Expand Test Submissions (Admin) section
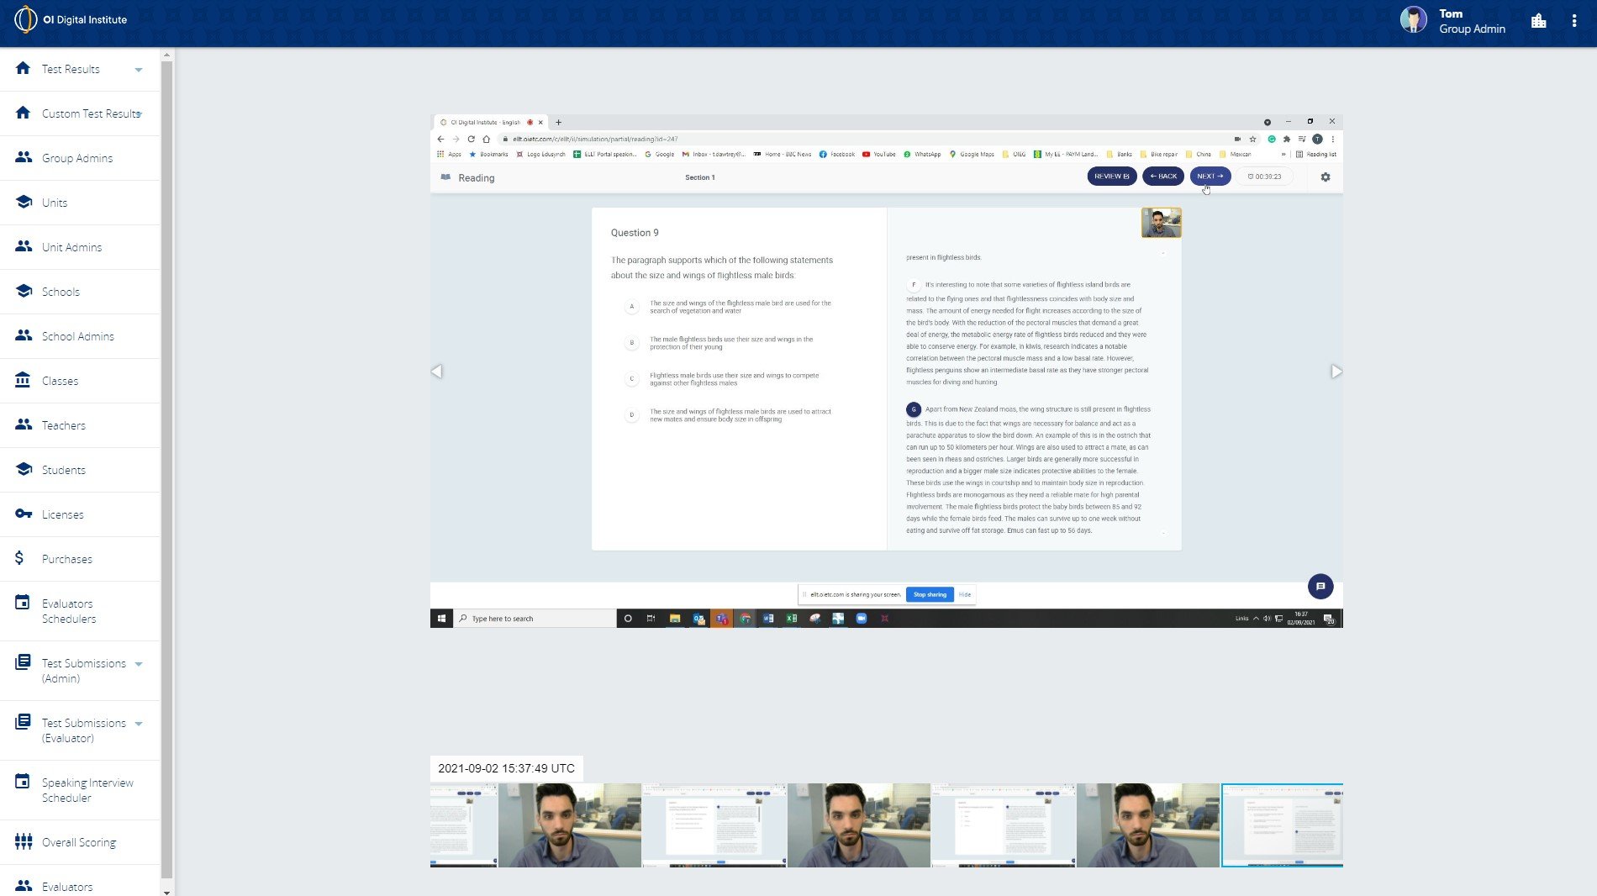Image resolution: width=1597 pixels, height=896 pixels. 140,662
